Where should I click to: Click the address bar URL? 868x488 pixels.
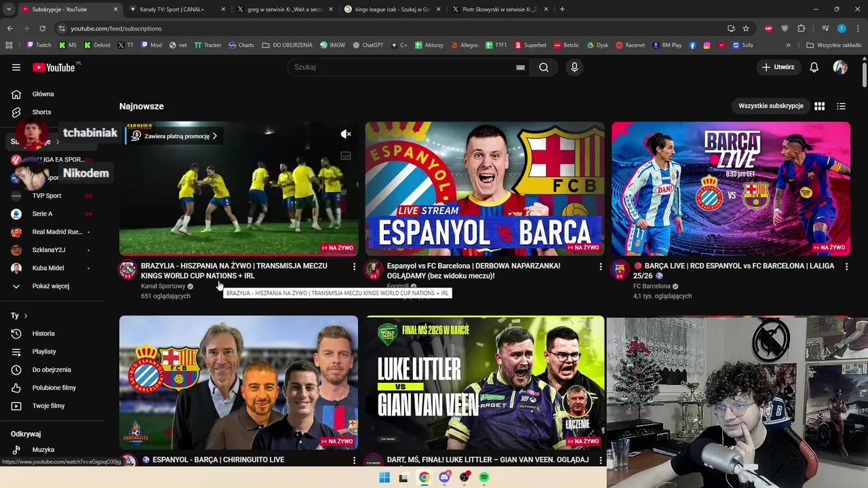(116, 28)
